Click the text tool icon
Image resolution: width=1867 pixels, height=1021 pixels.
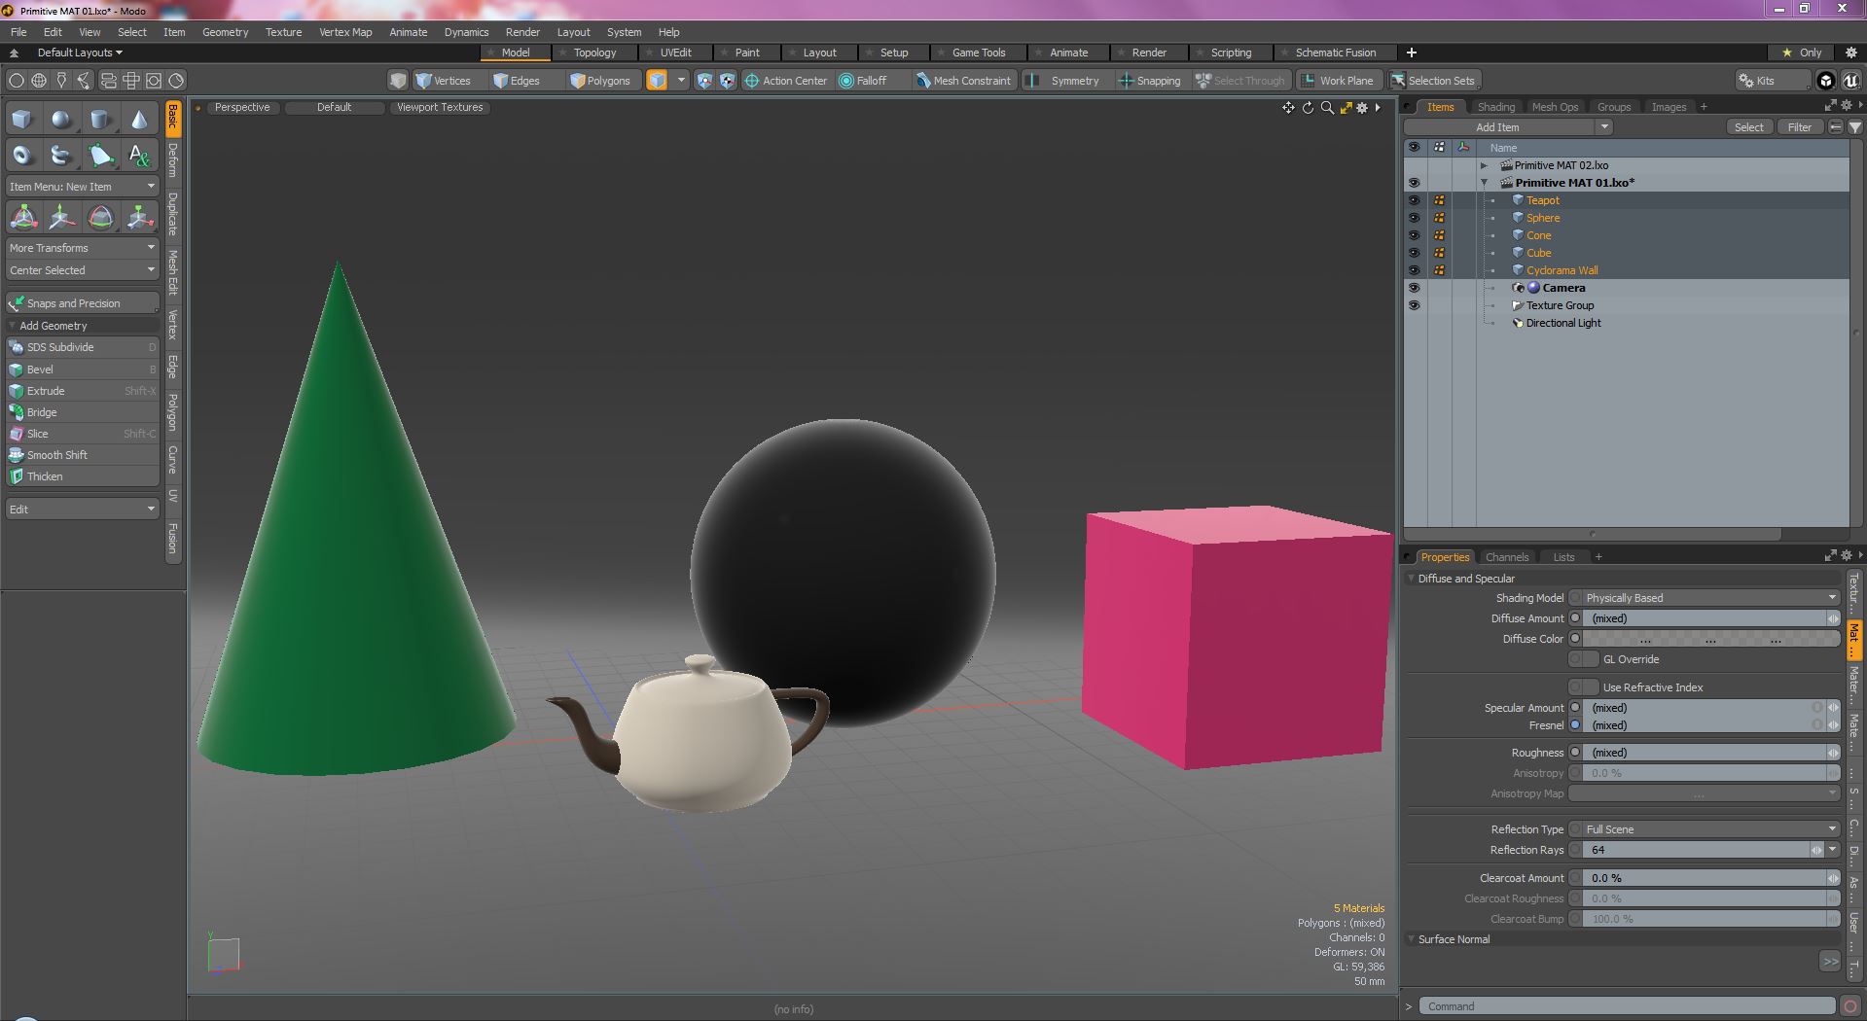tap(139, 156)
